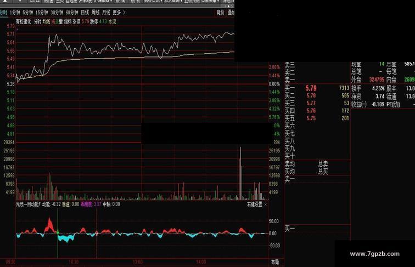Click the 现量 value 14
The width and height of the screenshot is (415, 267).
pyautogui.click(x=382, y=64)
